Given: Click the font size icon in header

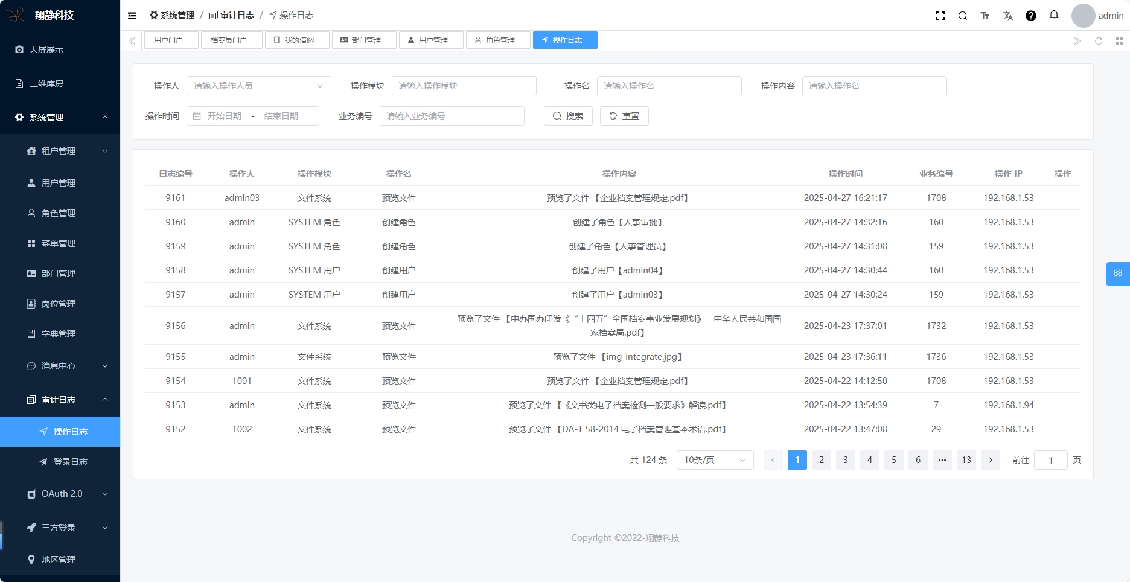Looking at the screenshot, I should pyautogui.click(x=985, y=16).
